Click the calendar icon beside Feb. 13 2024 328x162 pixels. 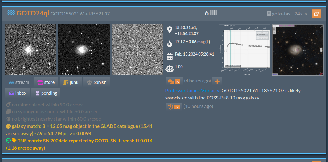[x=170, y=57]
